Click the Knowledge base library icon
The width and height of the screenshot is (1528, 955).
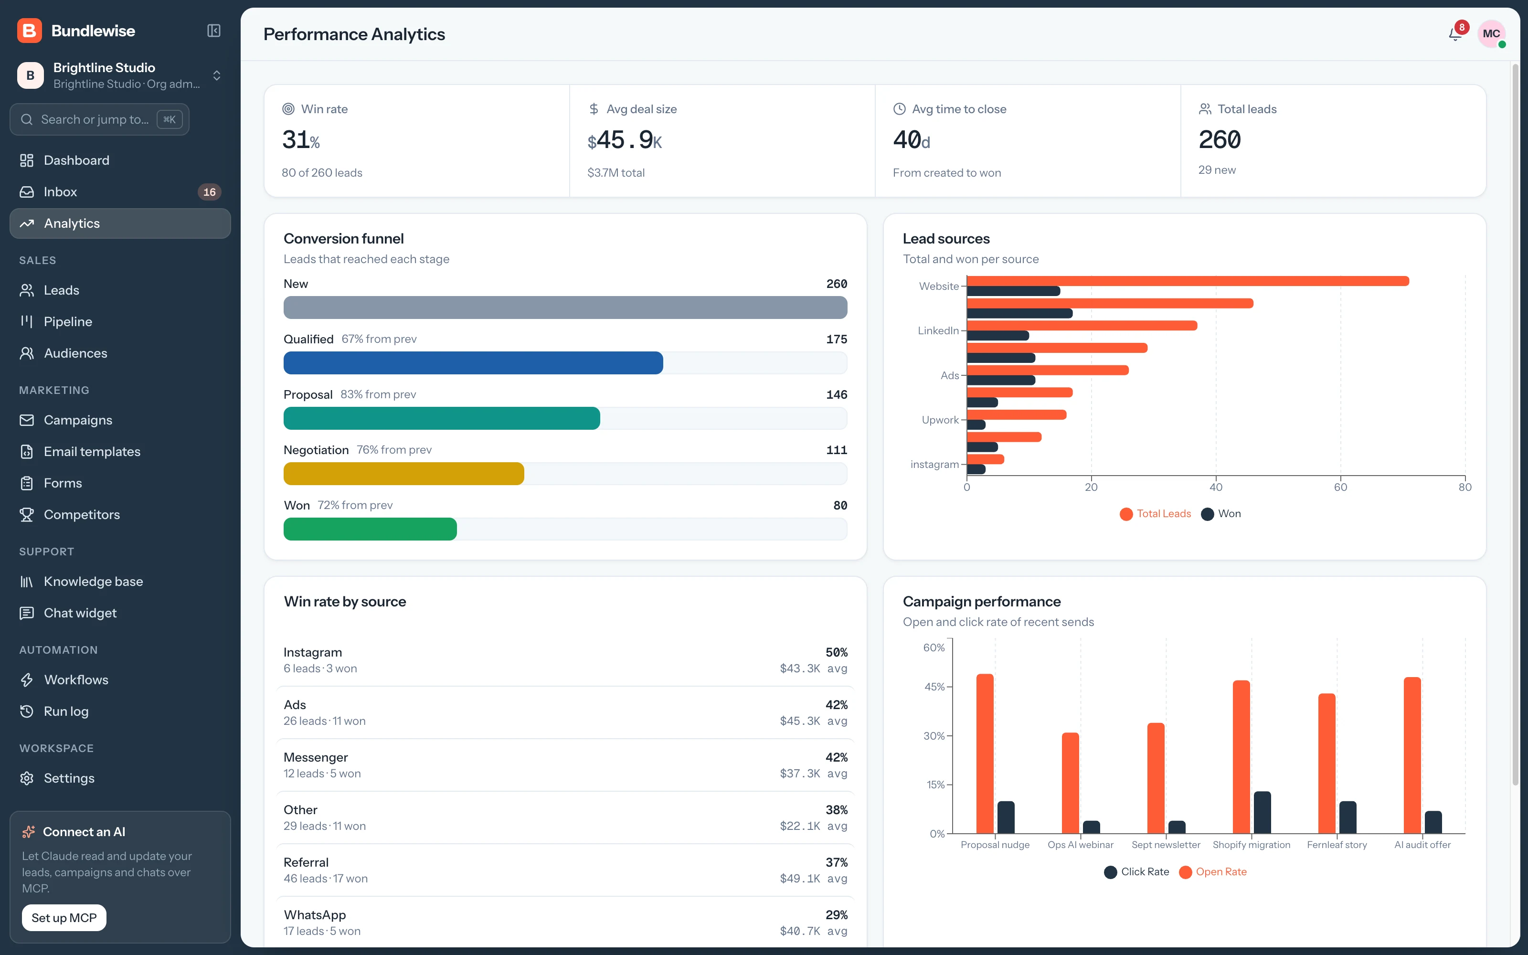27,582
